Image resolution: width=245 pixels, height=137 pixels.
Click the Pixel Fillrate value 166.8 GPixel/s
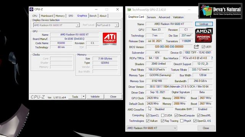(157, 69)
